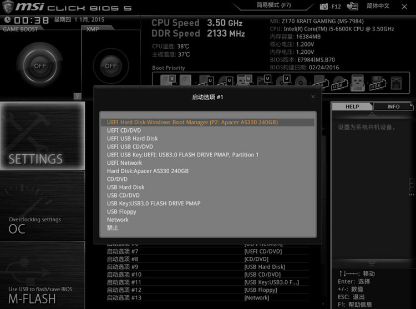Switch to the HELP tab

pyautogui.click(x=352, y=107)
